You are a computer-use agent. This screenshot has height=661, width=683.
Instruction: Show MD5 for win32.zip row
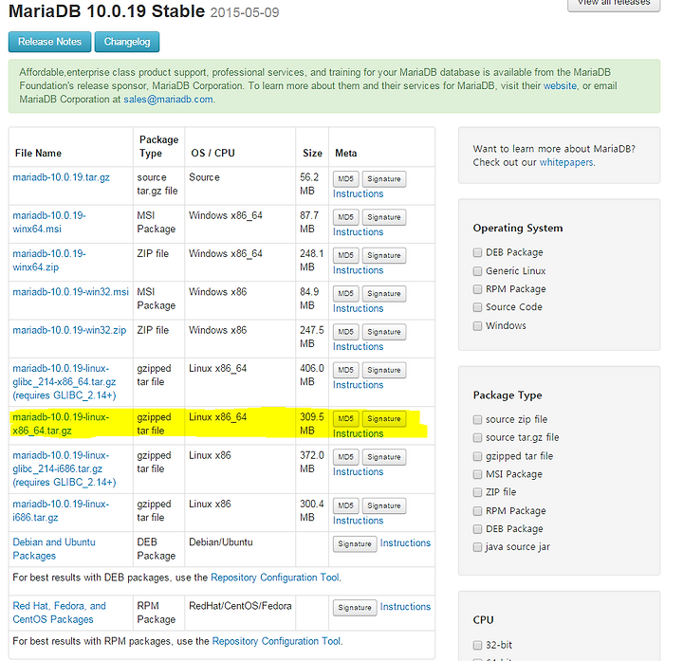[346, 332]
